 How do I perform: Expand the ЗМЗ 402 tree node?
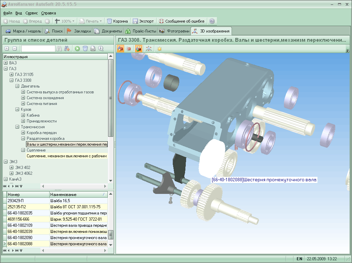[12, 168]
